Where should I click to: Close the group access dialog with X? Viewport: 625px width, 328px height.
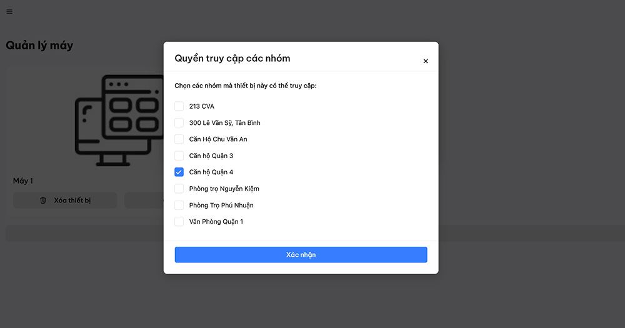point(426,61)
